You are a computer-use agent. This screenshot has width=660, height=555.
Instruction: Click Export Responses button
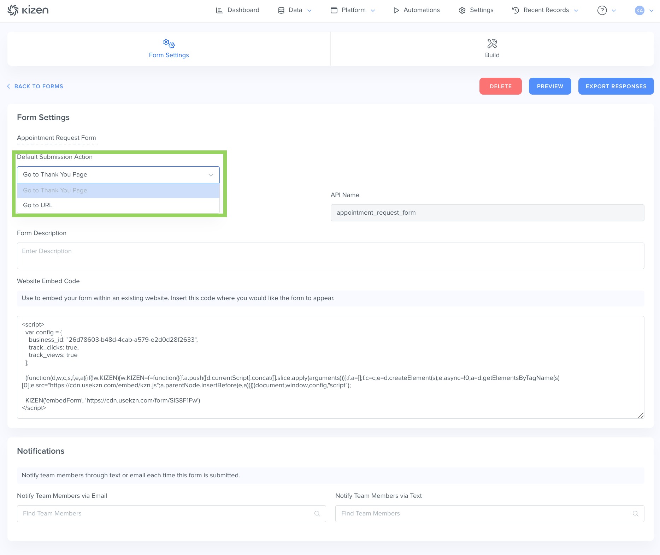click(x=616, y=86)
